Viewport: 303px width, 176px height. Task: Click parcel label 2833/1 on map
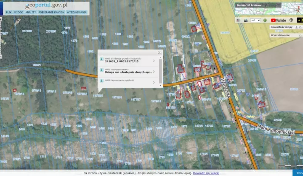37,65
